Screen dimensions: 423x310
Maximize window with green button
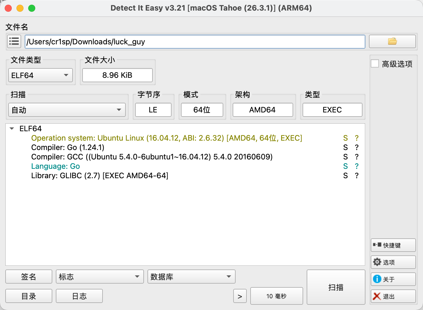(32, 8)
